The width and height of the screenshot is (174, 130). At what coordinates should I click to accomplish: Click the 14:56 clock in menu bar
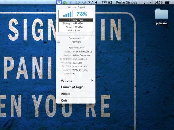[159, 2]
